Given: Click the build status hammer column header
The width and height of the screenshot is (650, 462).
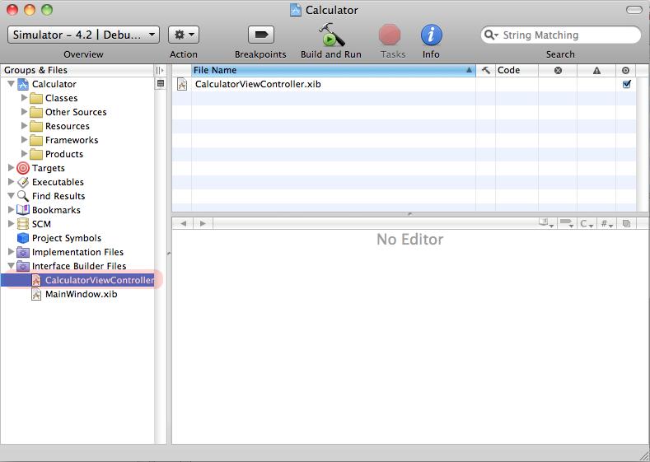Looking at the screenshot, I should point(485,71).
